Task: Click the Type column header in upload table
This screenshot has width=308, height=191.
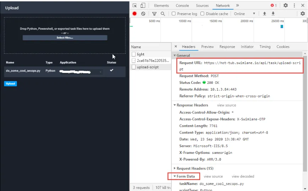Action: [x=49, y=63]
